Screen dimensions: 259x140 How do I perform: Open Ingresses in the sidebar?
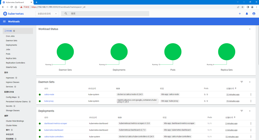[x=10, y=78]
